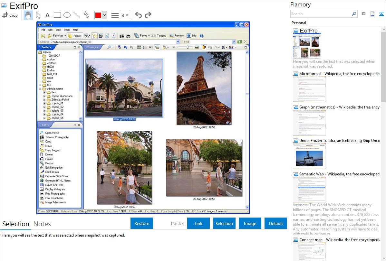This screenshot has width=386, height=261.
Task: Select the Graph (mathematics) snapshot thumbnail
Action: click(309, 123)
